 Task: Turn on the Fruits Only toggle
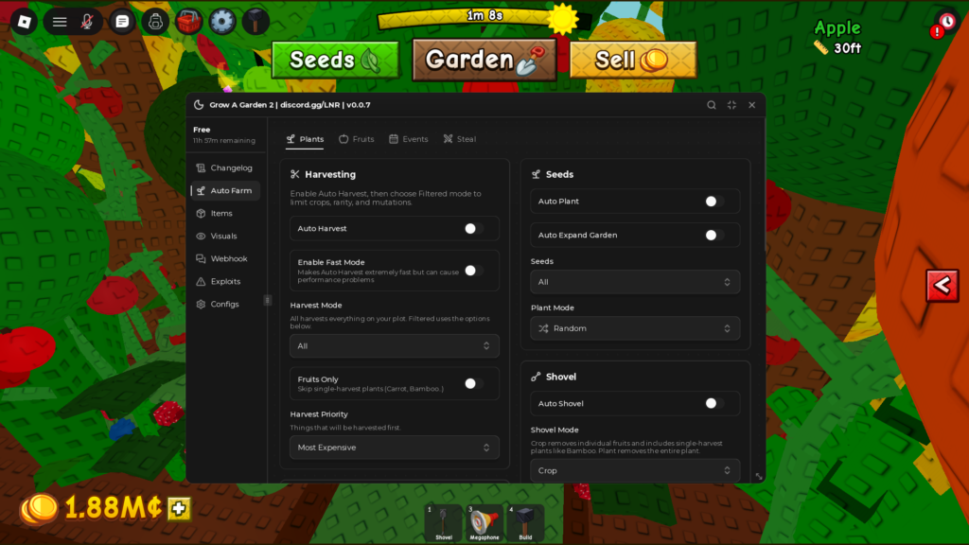(x=474, y=384)
